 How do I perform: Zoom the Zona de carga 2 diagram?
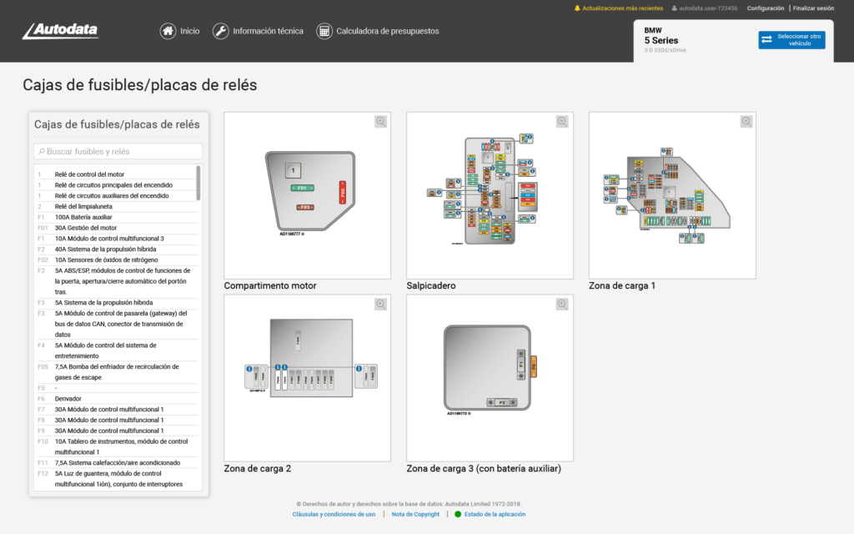pos(380,304)
